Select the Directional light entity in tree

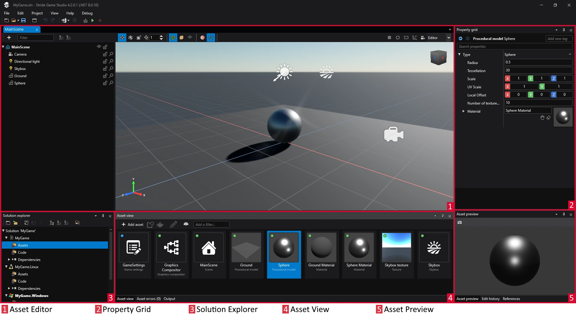[x=27, y=62]
